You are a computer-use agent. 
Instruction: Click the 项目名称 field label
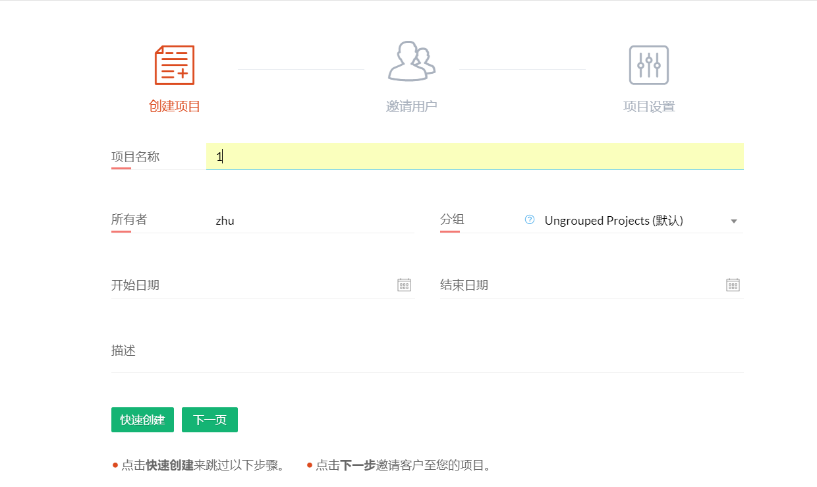coord(135,157)
